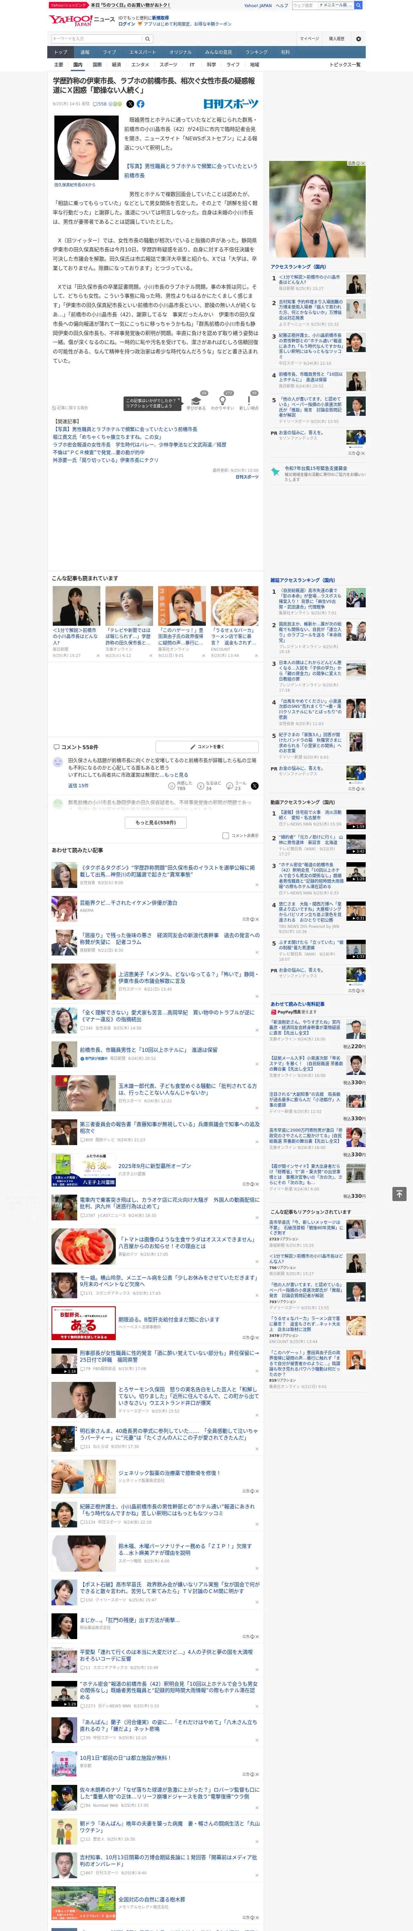Click the わかりやすい lightbulb reaction
The height and width of the screenshot is (1931, 413).
(x=223, y=403)
